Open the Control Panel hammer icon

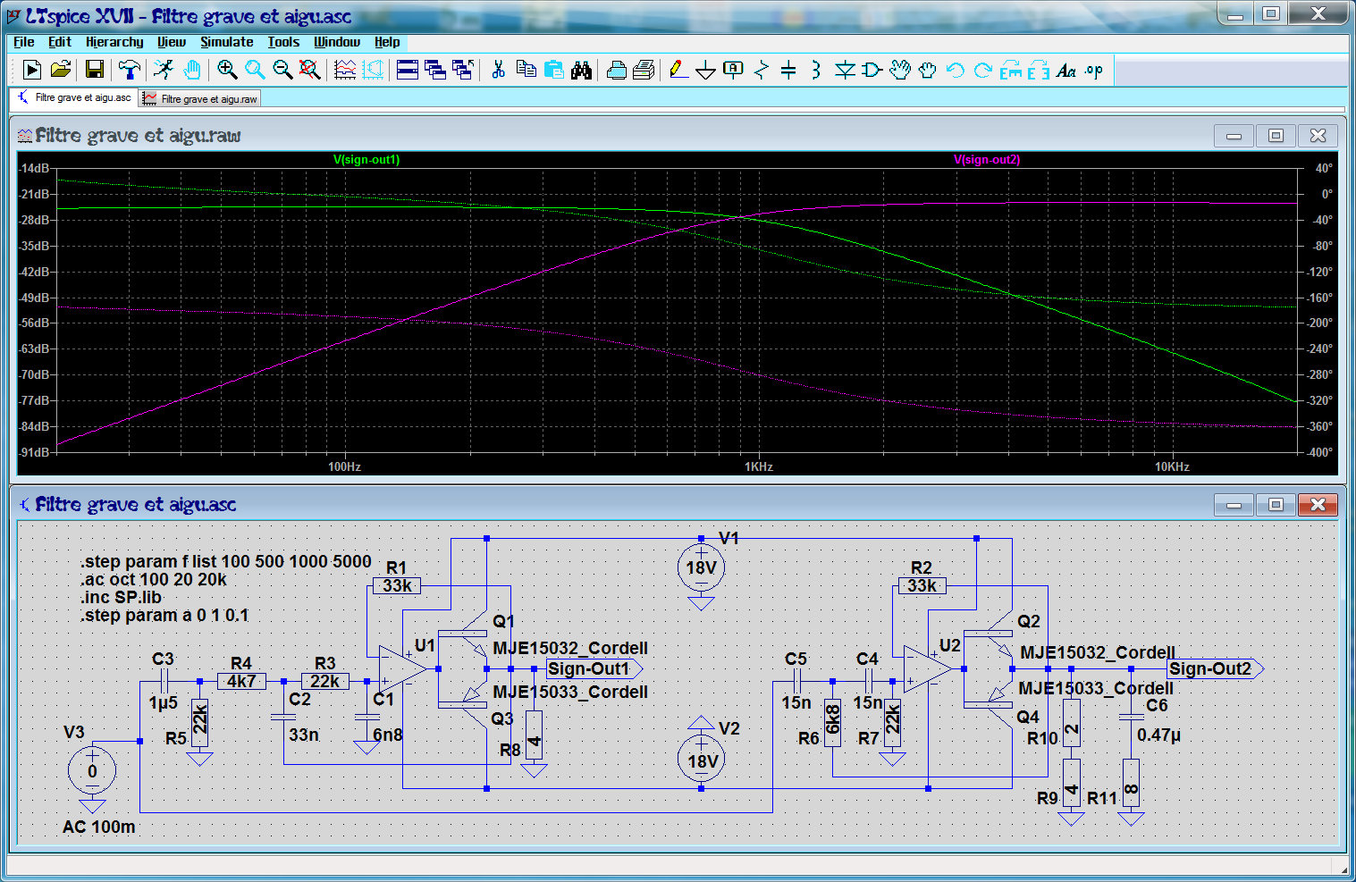(x=130, y=70)
